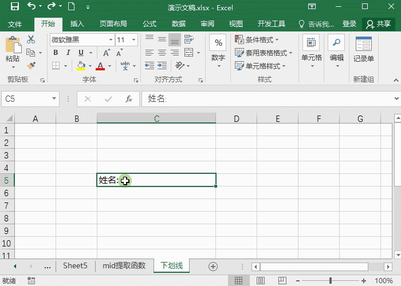401x286 pixels.
Task: Align text to vertical middle
Action: (162, 39)
